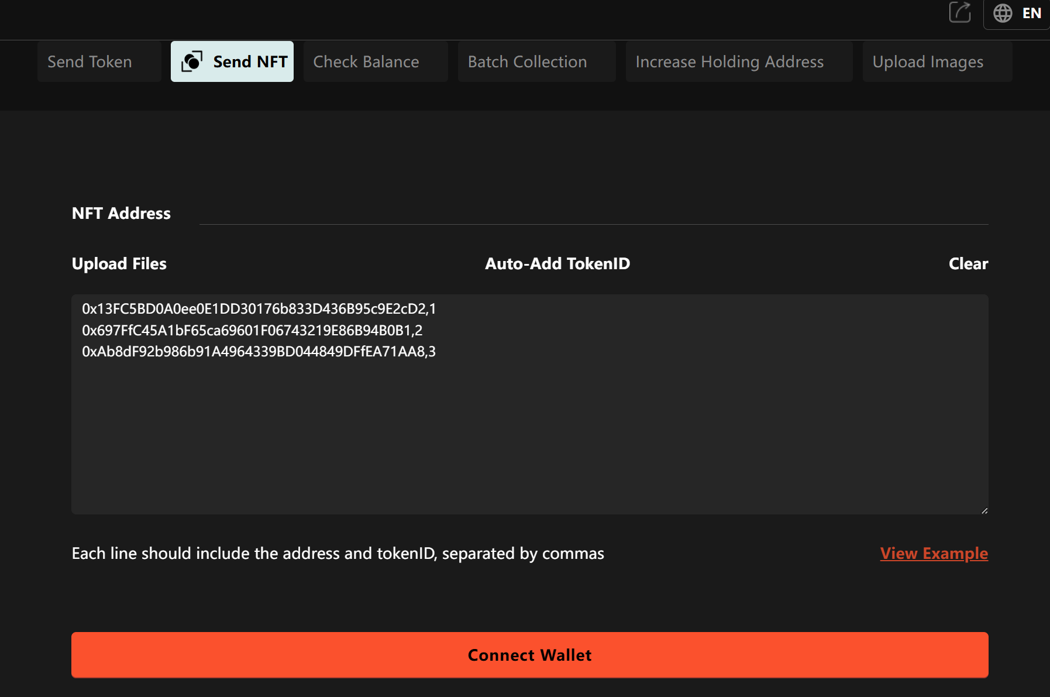
Task: Enable Auto-Add TokenID
Action: (x=557, y=263)
